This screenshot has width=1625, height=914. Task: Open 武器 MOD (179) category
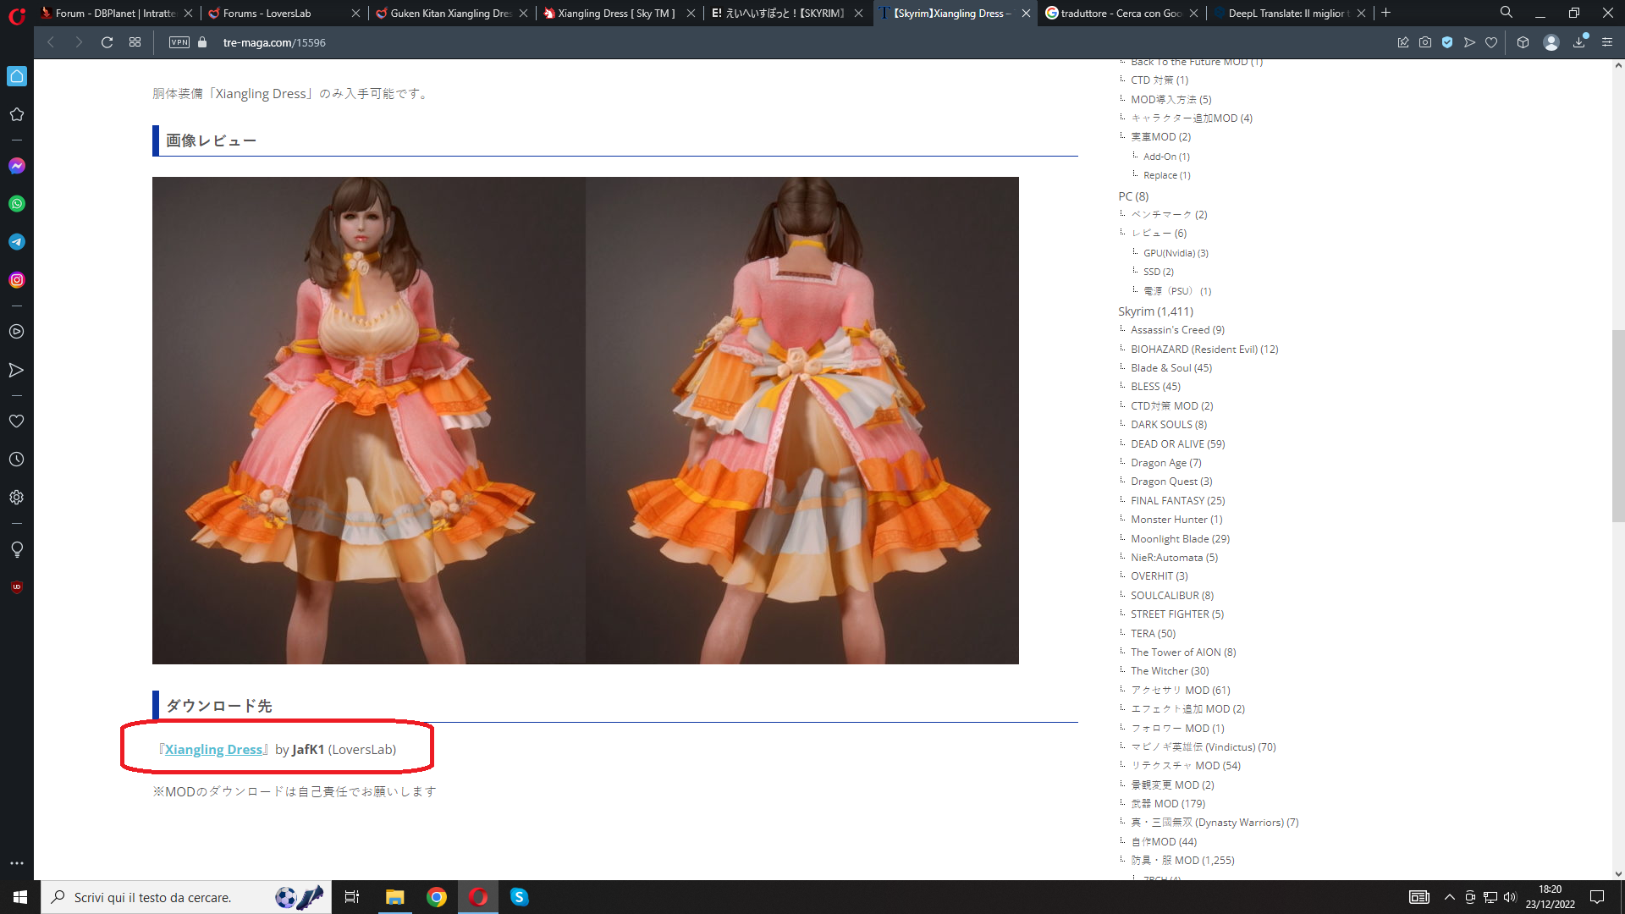click(x=1168, y=804)
